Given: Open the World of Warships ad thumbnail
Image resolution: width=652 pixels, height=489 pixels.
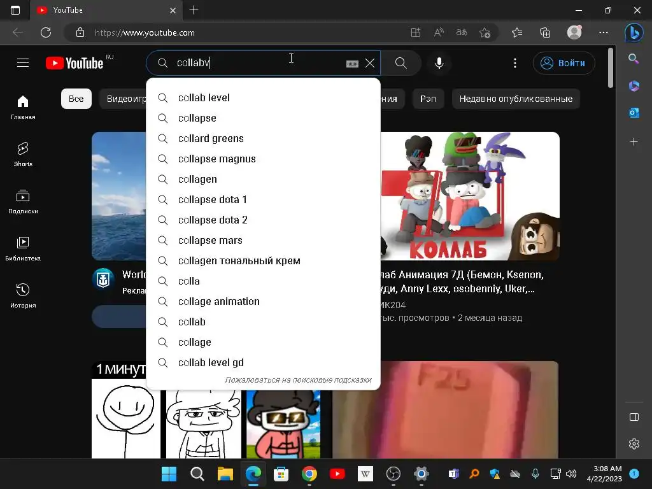Looking at the screenshot, I should [x=119, y=196].
